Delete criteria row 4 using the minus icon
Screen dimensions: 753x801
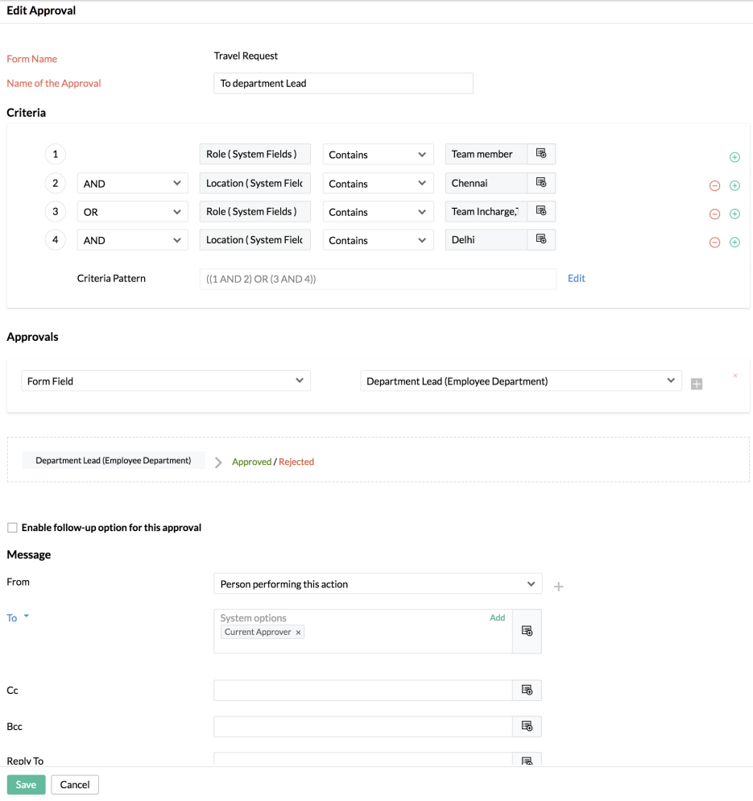pyautogui.click(x=714, y=242)
